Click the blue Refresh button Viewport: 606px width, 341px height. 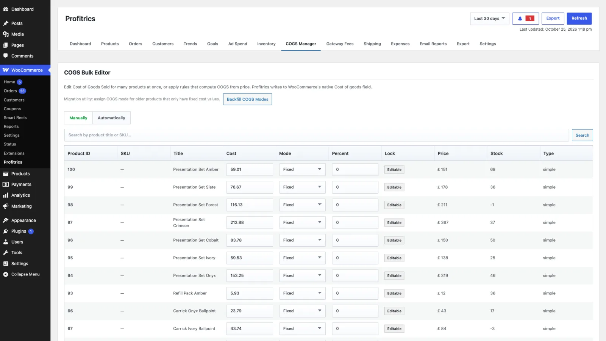[x=579, y=19]
